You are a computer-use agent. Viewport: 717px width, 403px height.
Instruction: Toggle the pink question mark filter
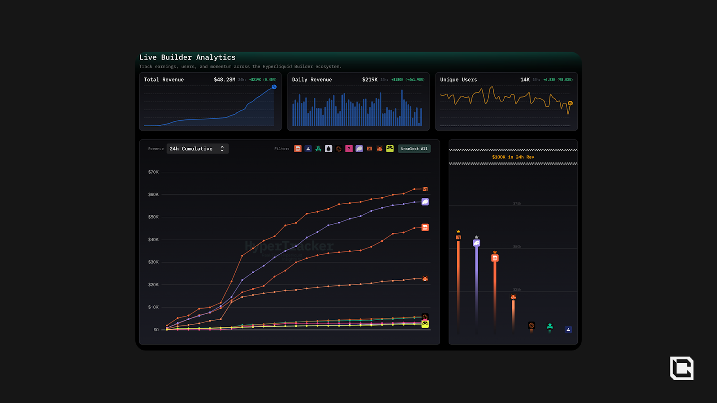349,149
